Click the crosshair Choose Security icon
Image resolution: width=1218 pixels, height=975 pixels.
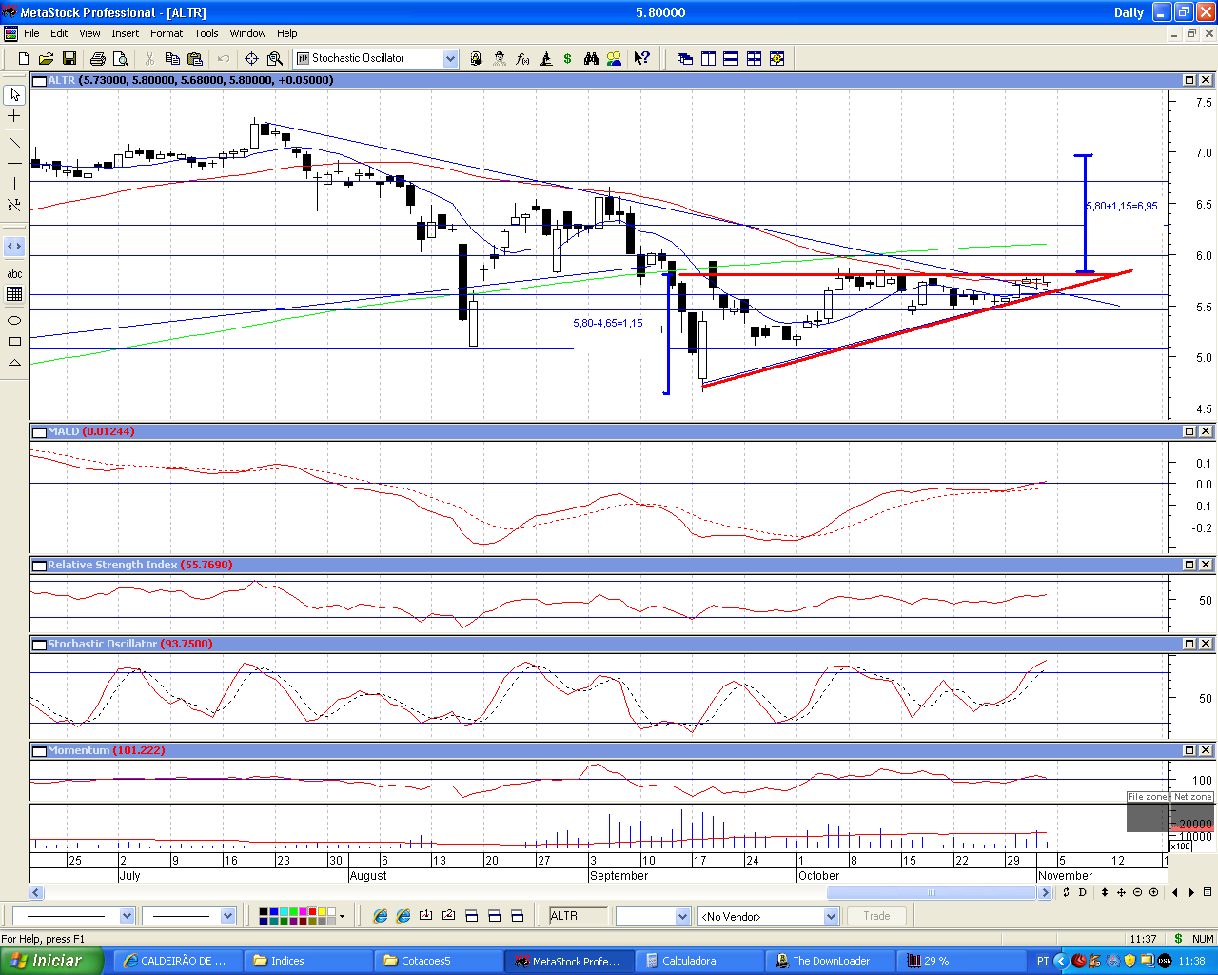pos(252,58)
